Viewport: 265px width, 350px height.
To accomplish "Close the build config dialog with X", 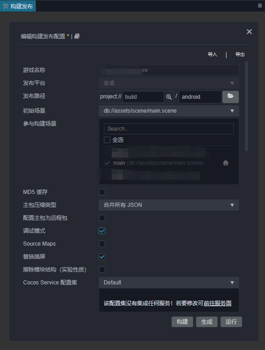I will 249,32.
